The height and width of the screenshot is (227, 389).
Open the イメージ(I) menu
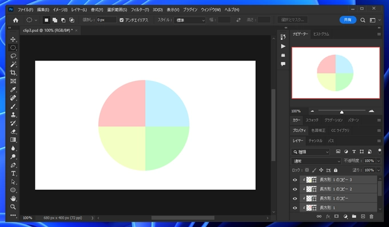pos(60,10)
